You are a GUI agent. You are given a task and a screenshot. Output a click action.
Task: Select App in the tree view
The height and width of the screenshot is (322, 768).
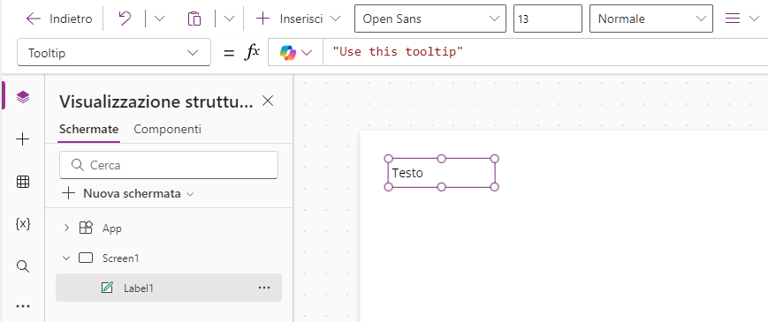[112, 228]
